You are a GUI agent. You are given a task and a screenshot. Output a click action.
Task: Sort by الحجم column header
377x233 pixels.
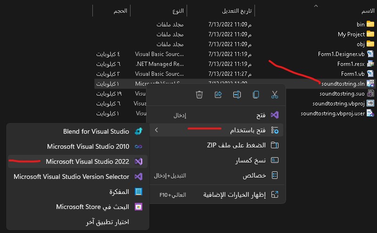click(x=121, y=11)
